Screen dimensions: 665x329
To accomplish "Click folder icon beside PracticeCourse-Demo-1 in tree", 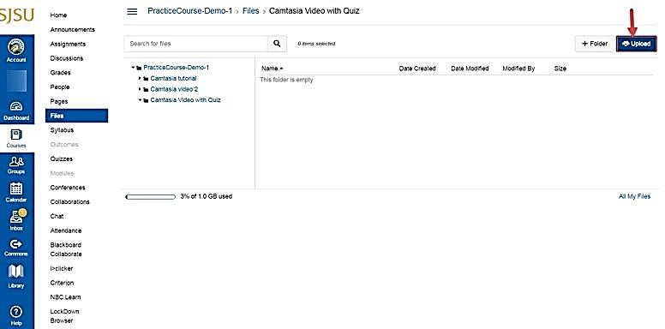I will pos(139,68).
